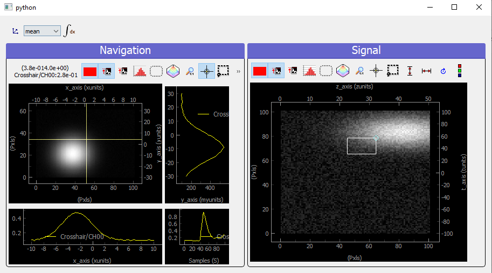Flip image vertically in Signal toolbar

click(x=410, y=71)
